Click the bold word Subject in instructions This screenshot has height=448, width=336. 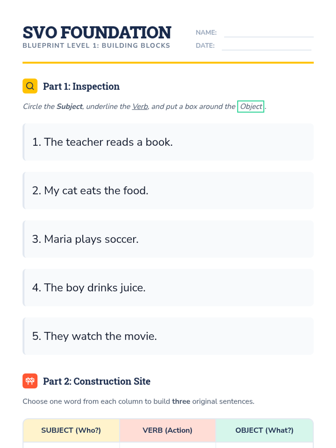point(69,107)
